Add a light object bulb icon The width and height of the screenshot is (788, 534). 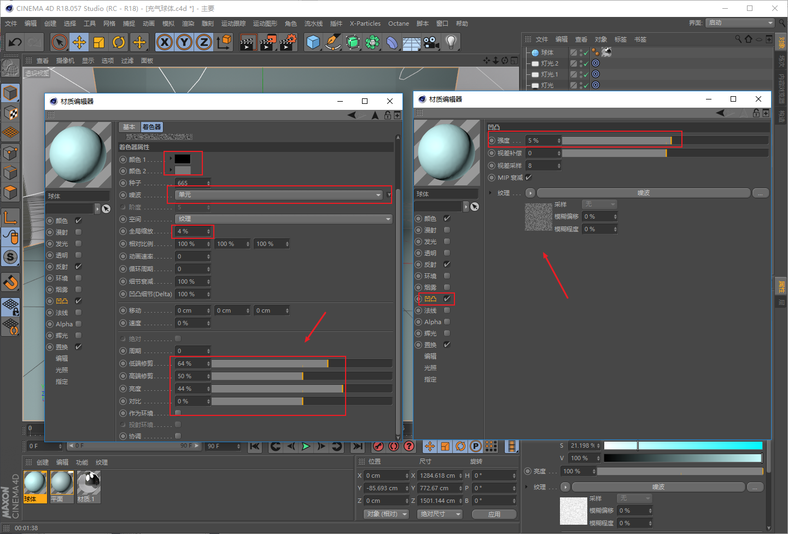tap(451, 42)
